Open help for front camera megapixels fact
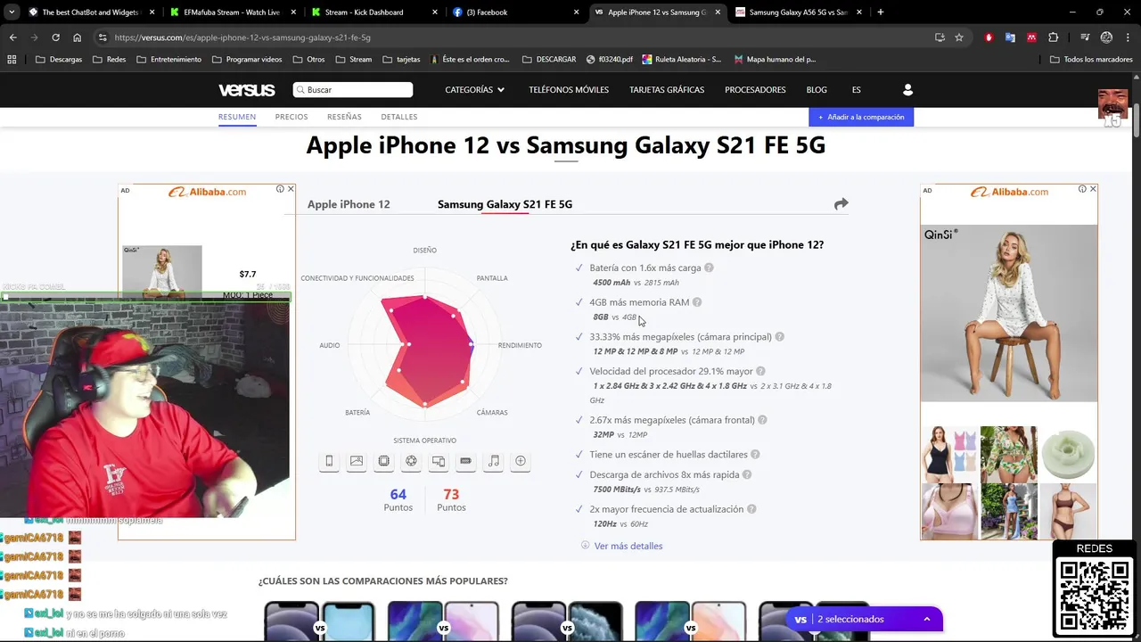Viewport: 1141px width, 642px height. point(762,420)
